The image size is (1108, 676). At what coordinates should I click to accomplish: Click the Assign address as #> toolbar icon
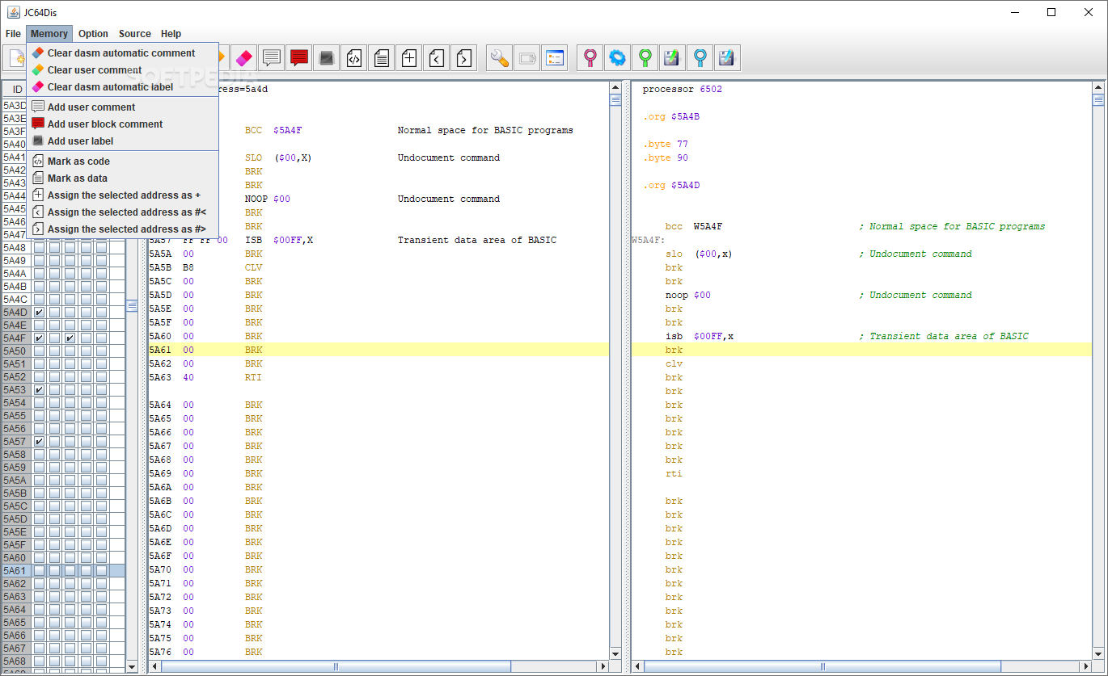464,58
